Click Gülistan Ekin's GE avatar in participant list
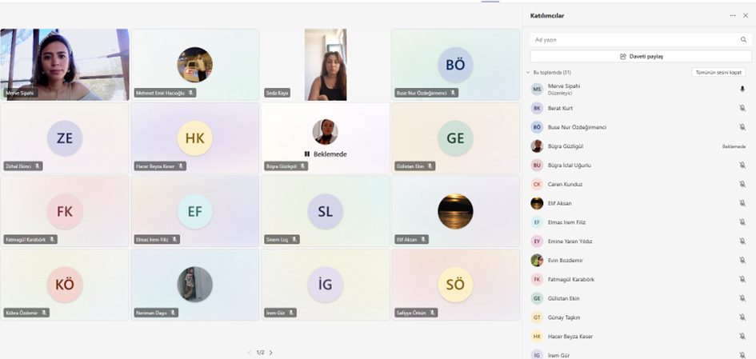Viewport: 756px width, 359px height. [537, 298]
